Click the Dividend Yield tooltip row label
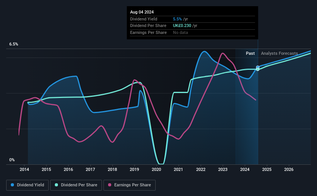317x196 pixels. 144,19
